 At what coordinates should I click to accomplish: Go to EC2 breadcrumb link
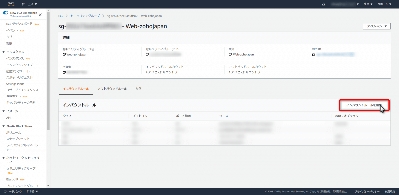tap(61, 16)
